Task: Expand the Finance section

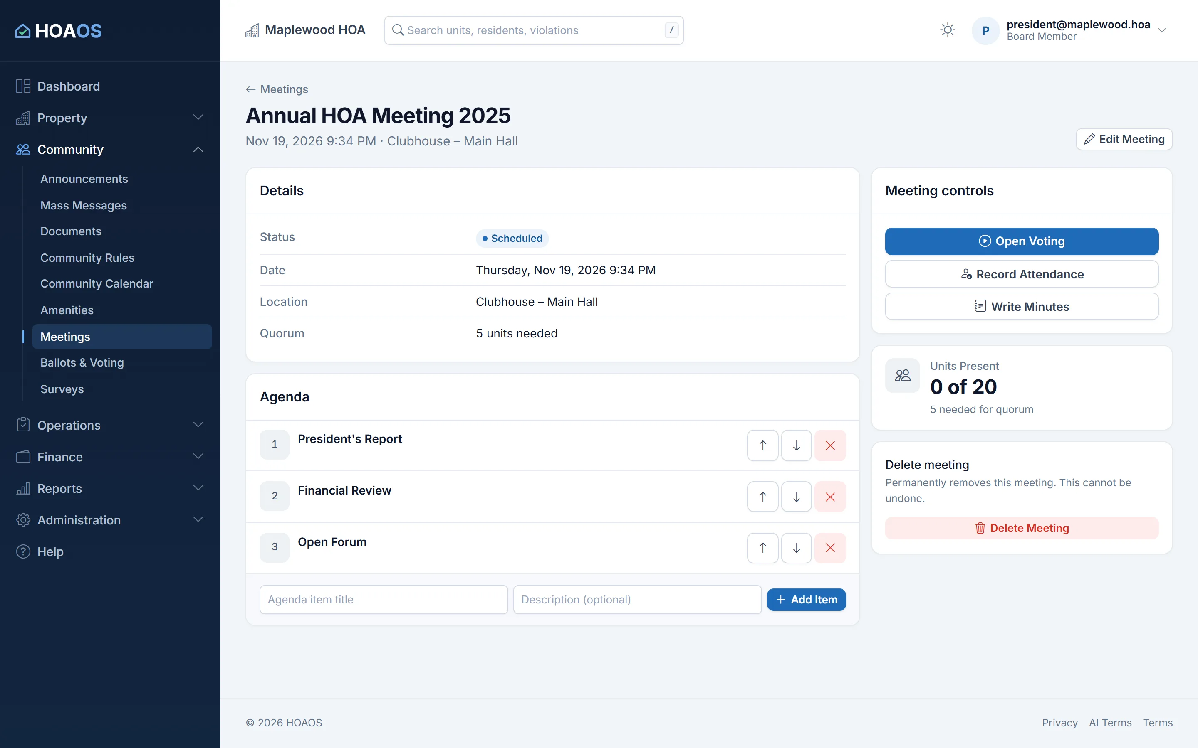Action: (110, 457)
